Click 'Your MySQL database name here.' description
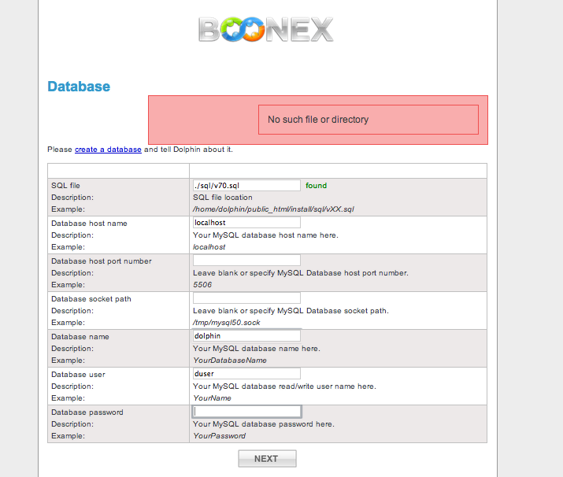563x477 pixels. point(257,349)
